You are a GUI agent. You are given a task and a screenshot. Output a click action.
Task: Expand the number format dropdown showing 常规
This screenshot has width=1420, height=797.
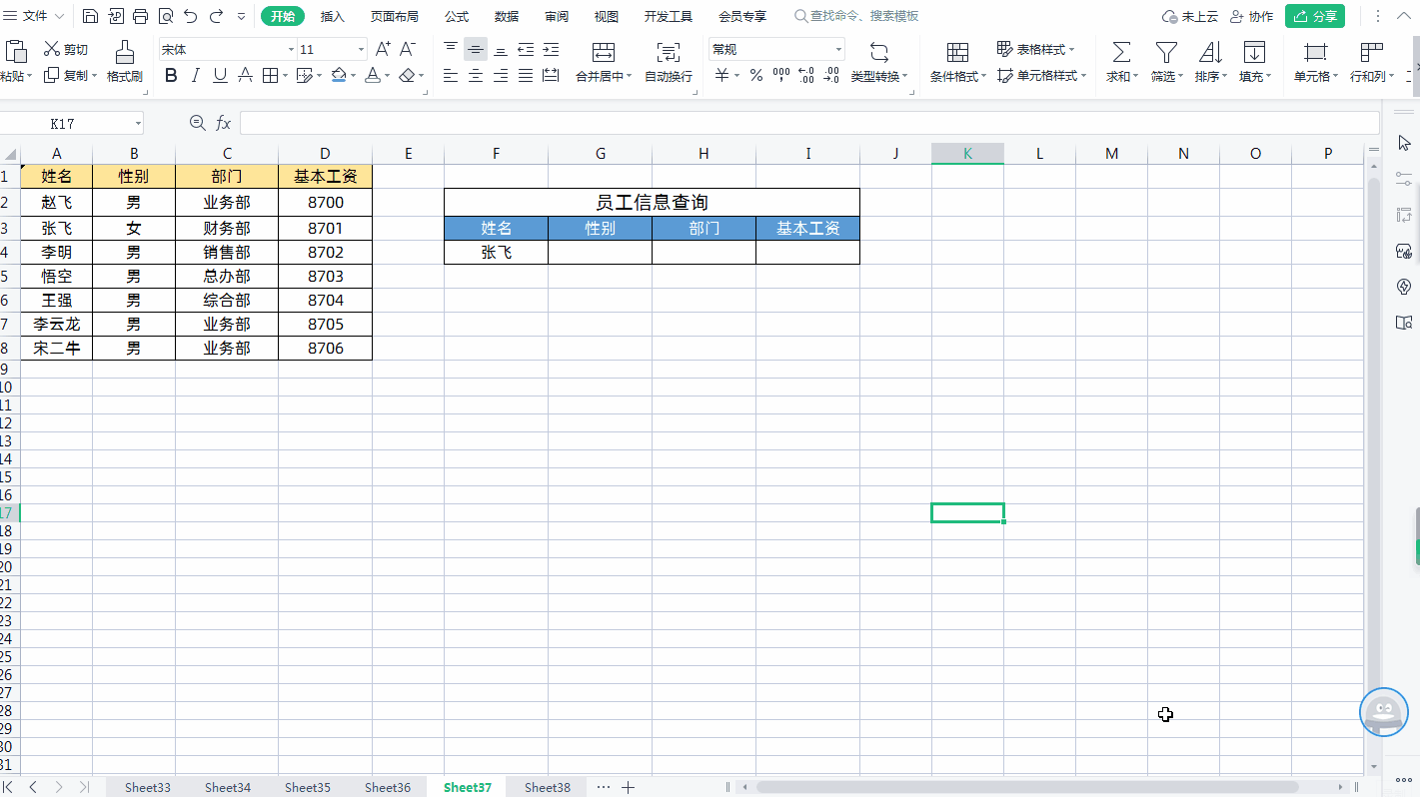(x=838, y=49)
